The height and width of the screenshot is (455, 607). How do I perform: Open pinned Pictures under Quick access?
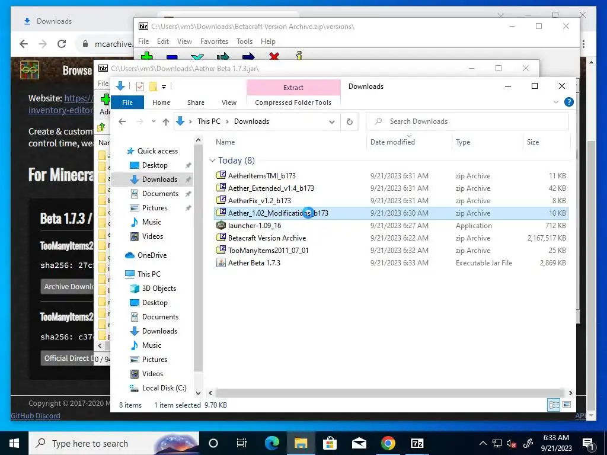(155, 208)
